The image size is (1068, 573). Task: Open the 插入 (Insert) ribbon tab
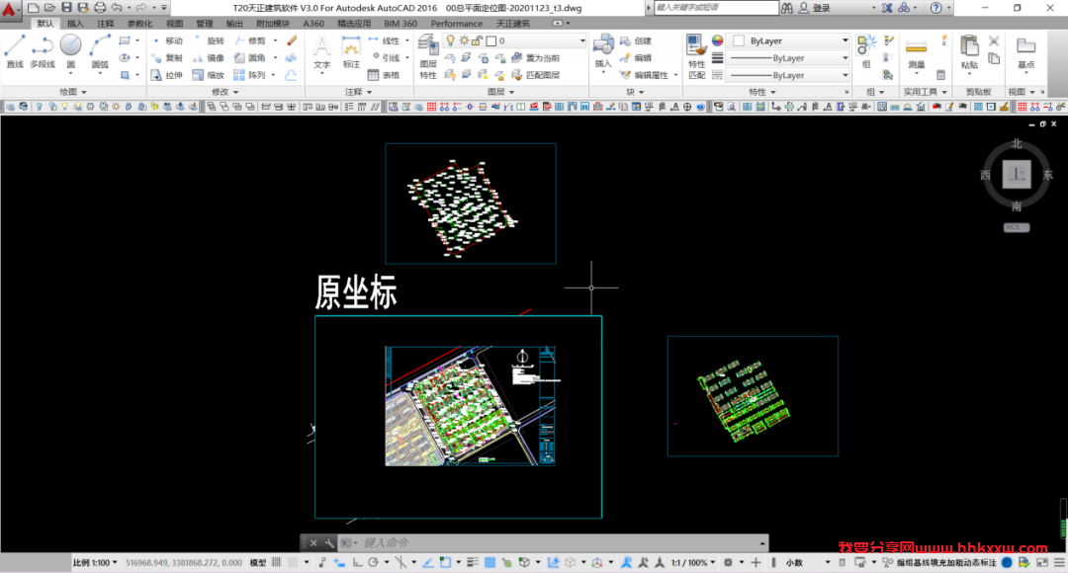(75, 23)
